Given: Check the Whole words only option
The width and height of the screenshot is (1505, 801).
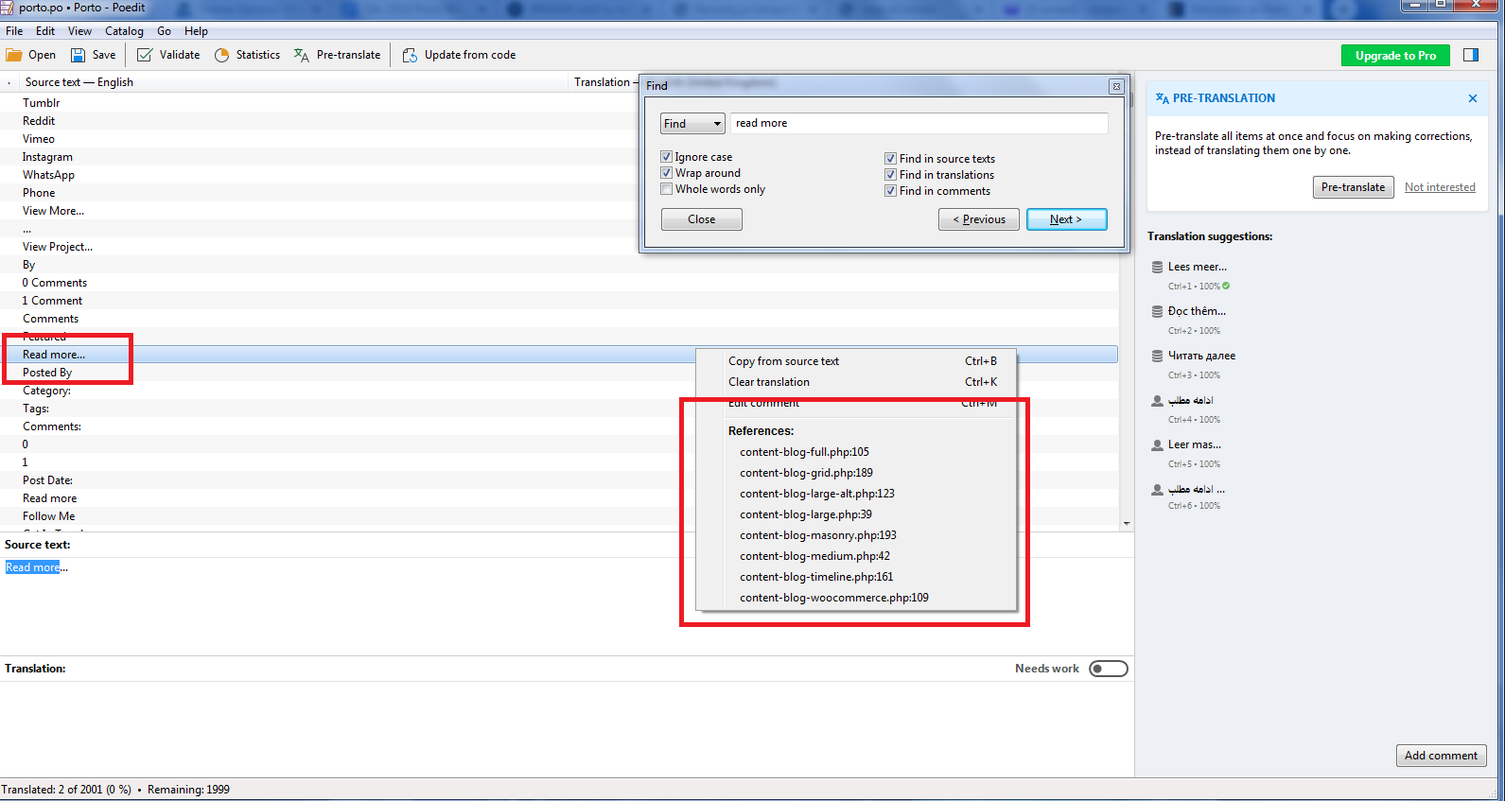Looking at the screenshot, I should pyautogui.click(x=667, y=189).
